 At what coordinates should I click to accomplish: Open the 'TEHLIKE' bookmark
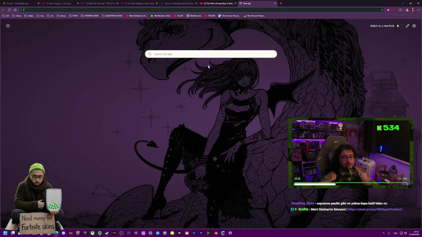click(210, 16)
